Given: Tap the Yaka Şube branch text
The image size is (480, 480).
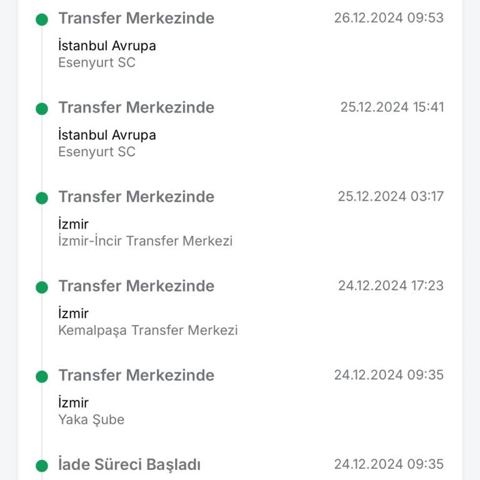Looking at the screenshot, I should [x=91, y=420].
